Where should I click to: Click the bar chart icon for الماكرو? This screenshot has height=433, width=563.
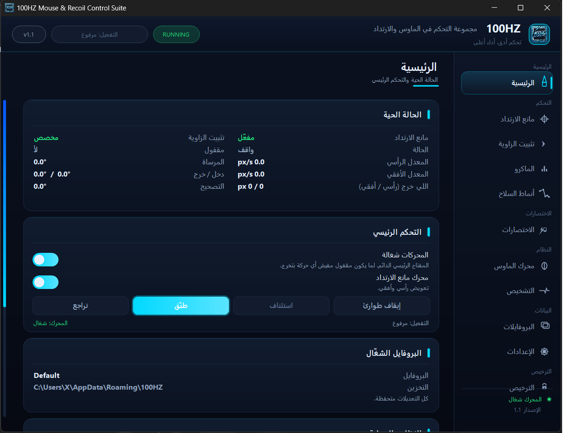544,169
